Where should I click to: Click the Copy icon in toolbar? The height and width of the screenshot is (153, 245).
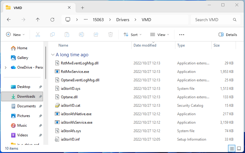pyautogui.click(x=52, y=34)
